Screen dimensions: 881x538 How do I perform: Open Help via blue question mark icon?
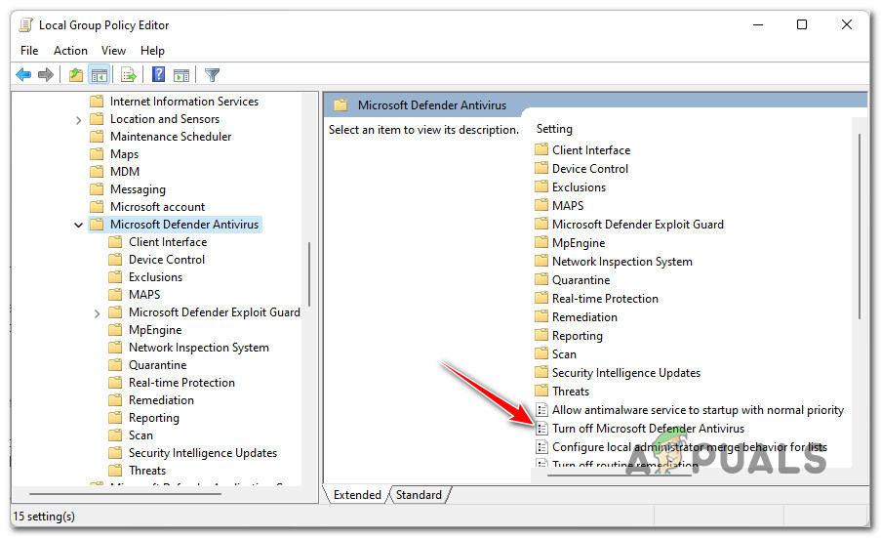coord(158,74)
